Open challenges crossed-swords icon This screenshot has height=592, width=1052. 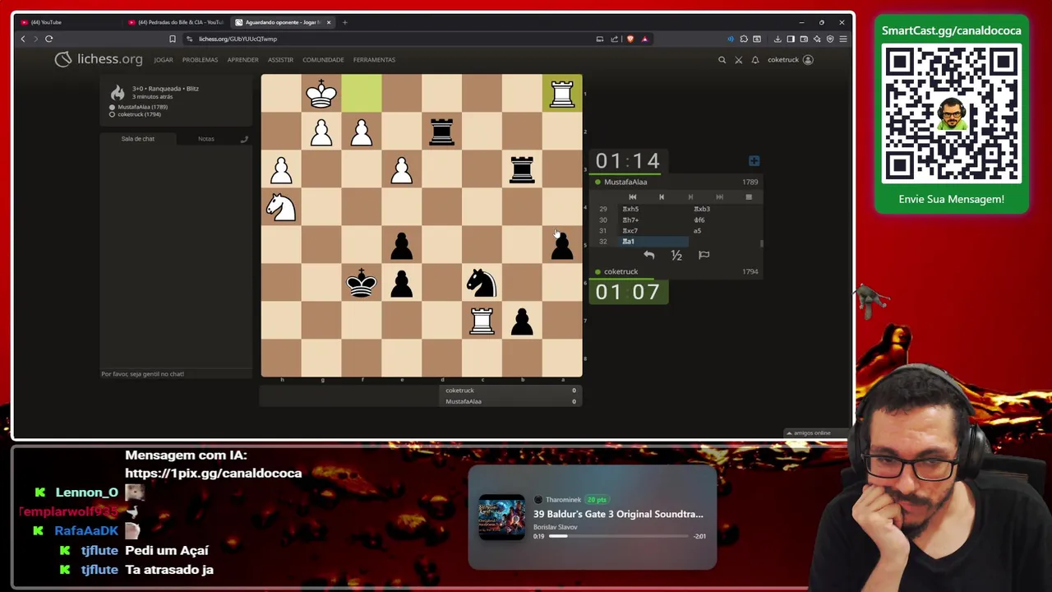click(738, 60)
